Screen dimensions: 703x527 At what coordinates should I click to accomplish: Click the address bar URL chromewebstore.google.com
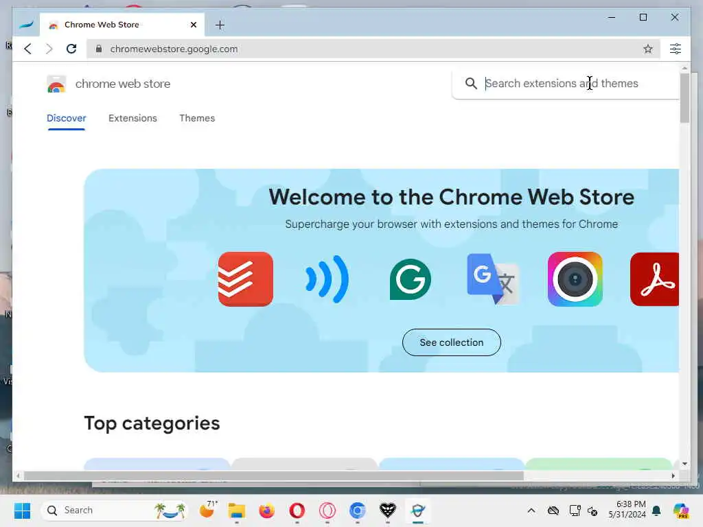[174, 49]
